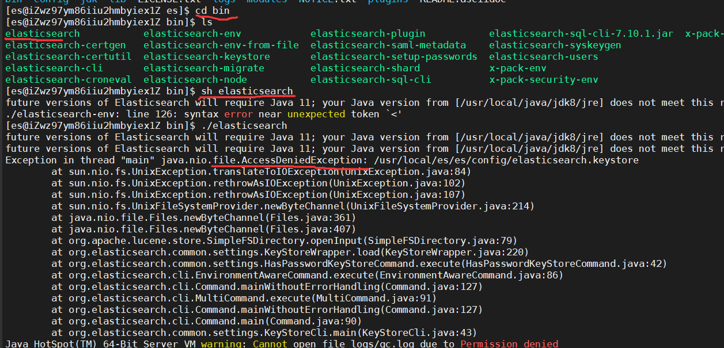Click the file.AccessDeniedException text
This screenshot has height=348, width=724.
(x=290, y=160)
